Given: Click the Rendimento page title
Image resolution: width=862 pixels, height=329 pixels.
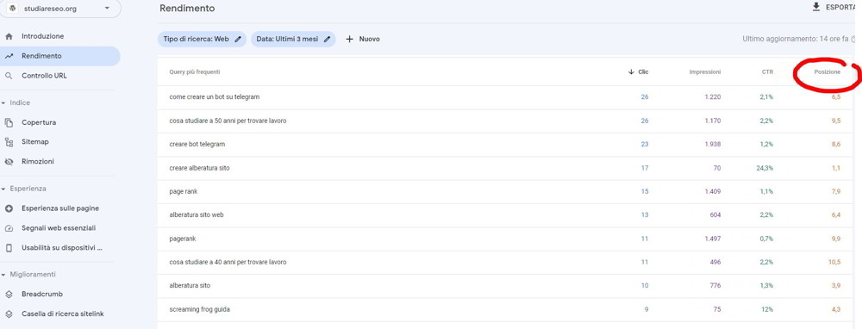Looking at the screenshot, I should (x=187, y=9).
